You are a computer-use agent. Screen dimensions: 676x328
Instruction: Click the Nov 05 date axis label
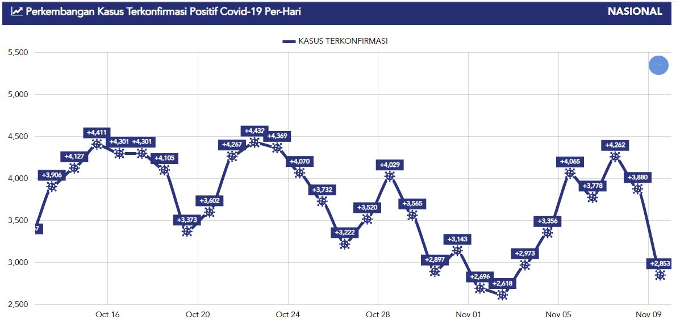click(x=558, y=314)
